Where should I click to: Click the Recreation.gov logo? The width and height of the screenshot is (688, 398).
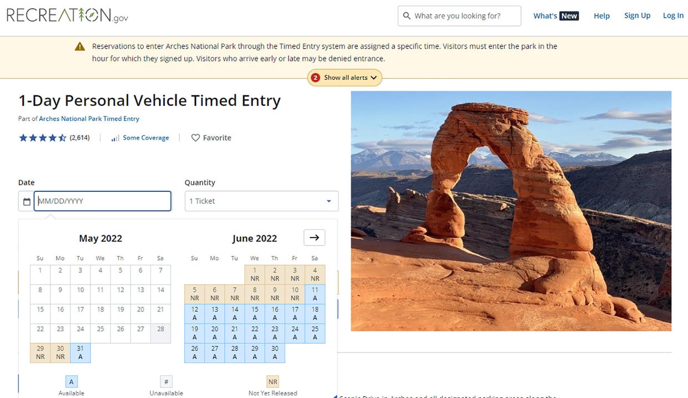[67, 16]
